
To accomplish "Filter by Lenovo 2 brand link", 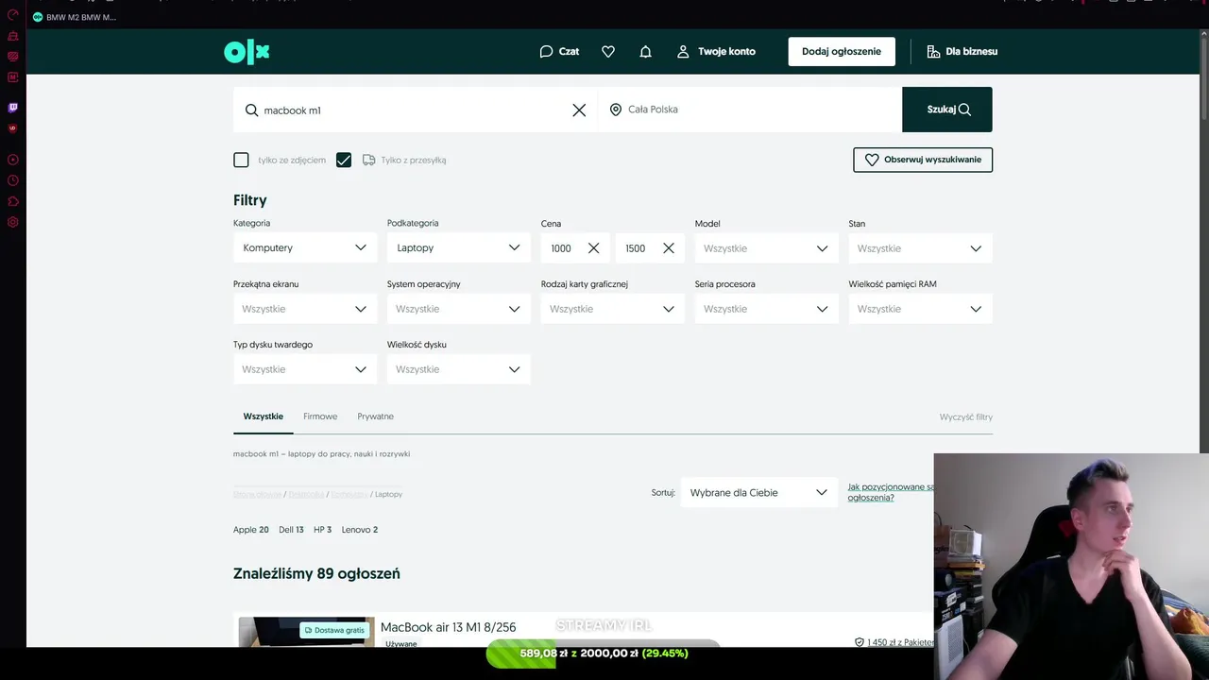I will point(360,530).
